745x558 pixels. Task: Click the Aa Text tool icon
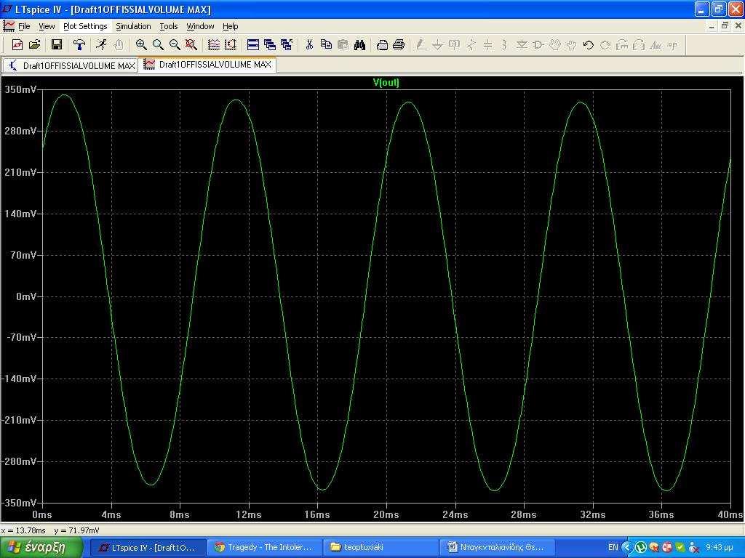656,45
